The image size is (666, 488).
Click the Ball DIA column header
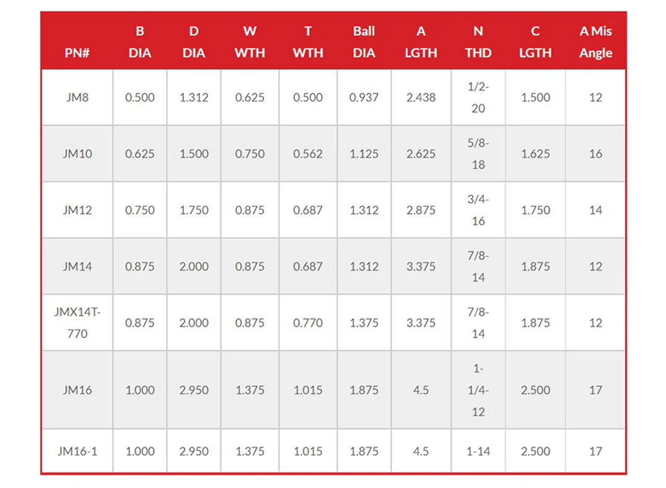click(x=364, y=41)
